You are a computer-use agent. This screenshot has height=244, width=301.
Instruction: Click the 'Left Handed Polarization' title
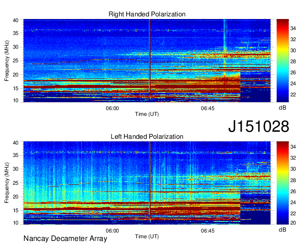tap(147, 137)
